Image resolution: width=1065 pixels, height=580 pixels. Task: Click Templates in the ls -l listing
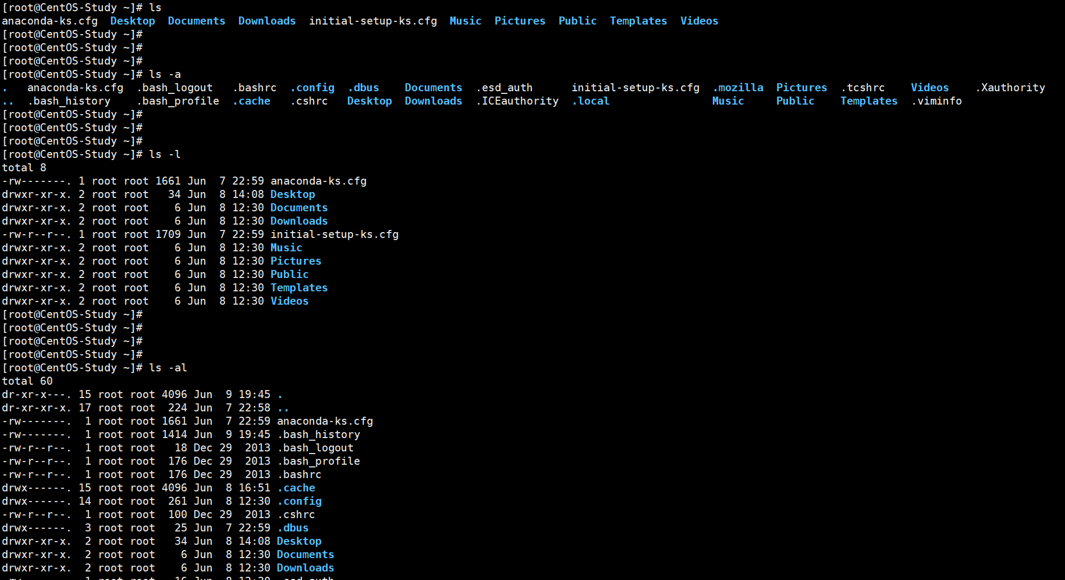tap(299, 288)
